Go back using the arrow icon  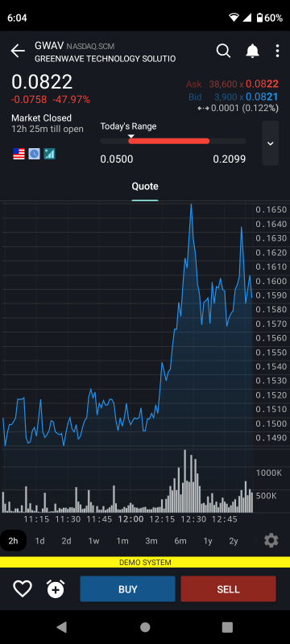[x=18, y=52]
